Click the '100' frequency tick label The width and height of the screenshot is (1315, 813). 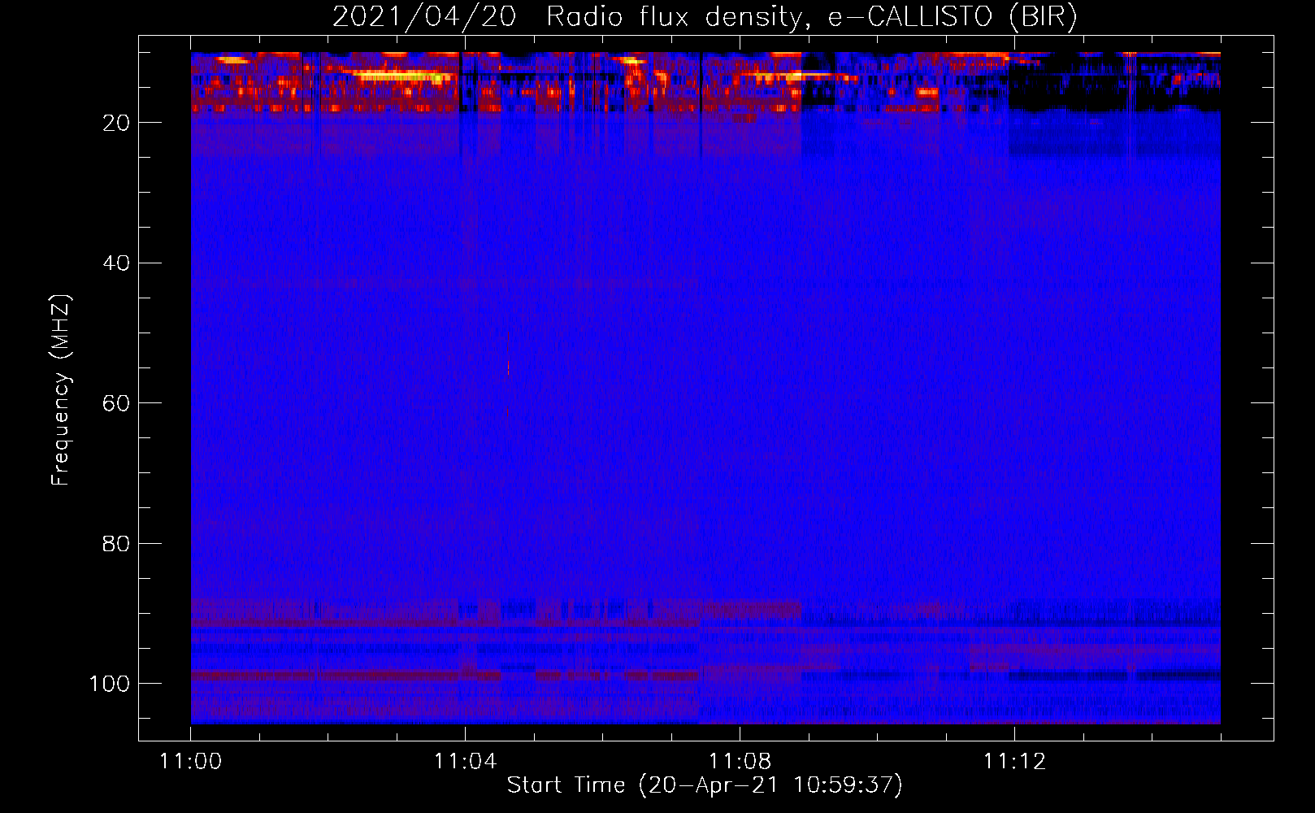coord(110,684)
